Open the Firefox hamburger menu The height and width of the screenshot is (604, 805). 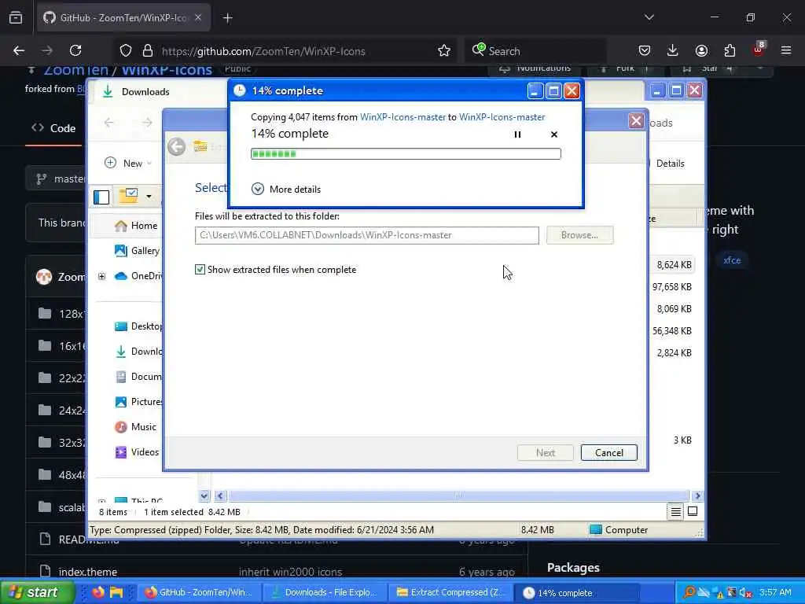pos(786,50)
